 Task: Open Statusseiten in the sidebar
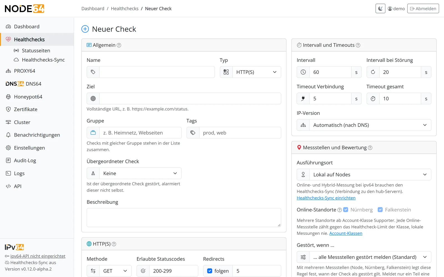point(36,51)
